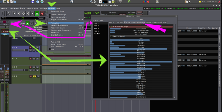
Task: Go to session start transport button
Action: [14, 14]
